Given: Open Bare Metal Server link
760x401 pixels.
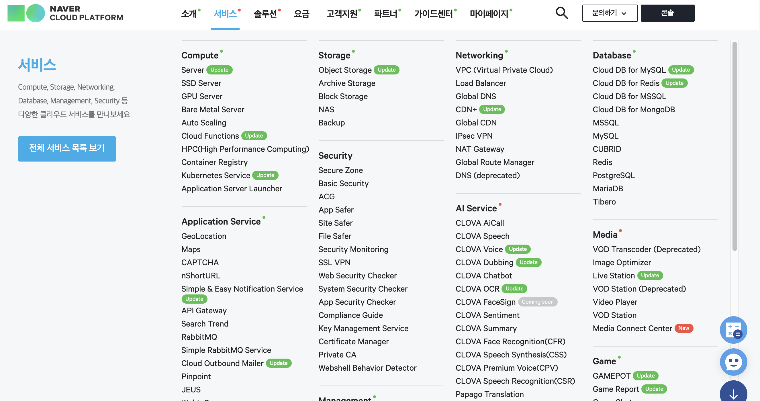Looking at the screenshot, I should [x=213, y=109].
